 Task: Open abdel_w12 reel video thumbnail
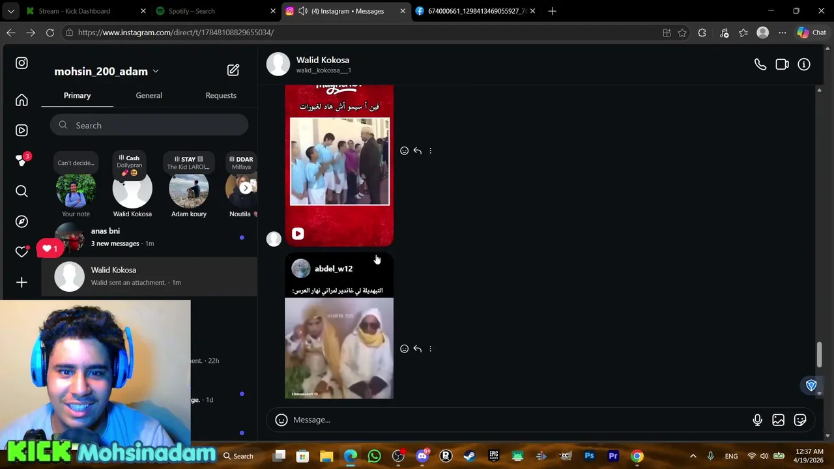339,348
